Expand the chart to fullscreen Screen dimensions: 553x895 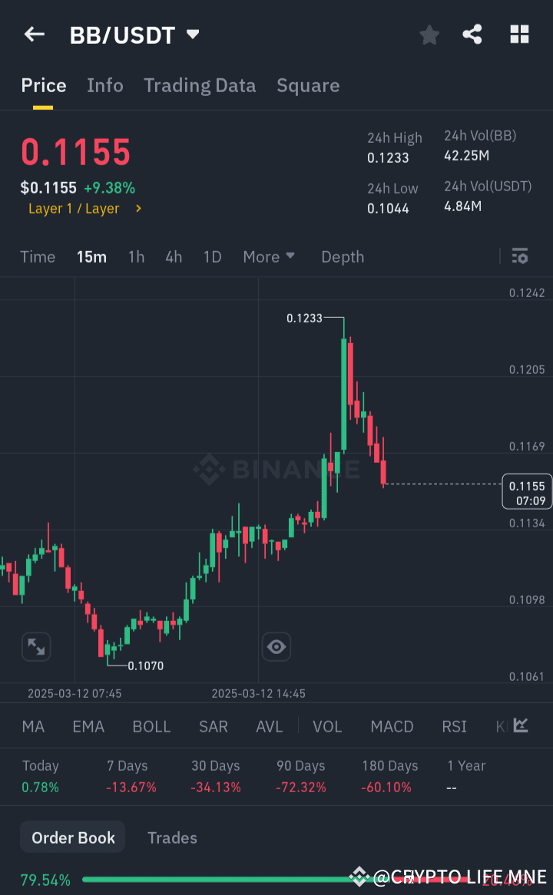[36, 646]
